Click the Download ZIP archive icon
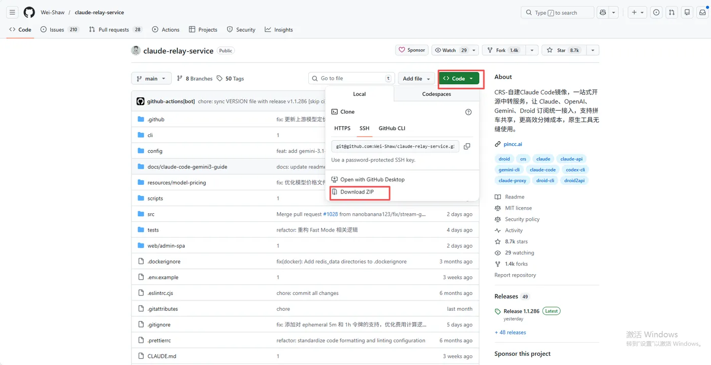This screenshot has height=365, width=711. click(335, 192)
